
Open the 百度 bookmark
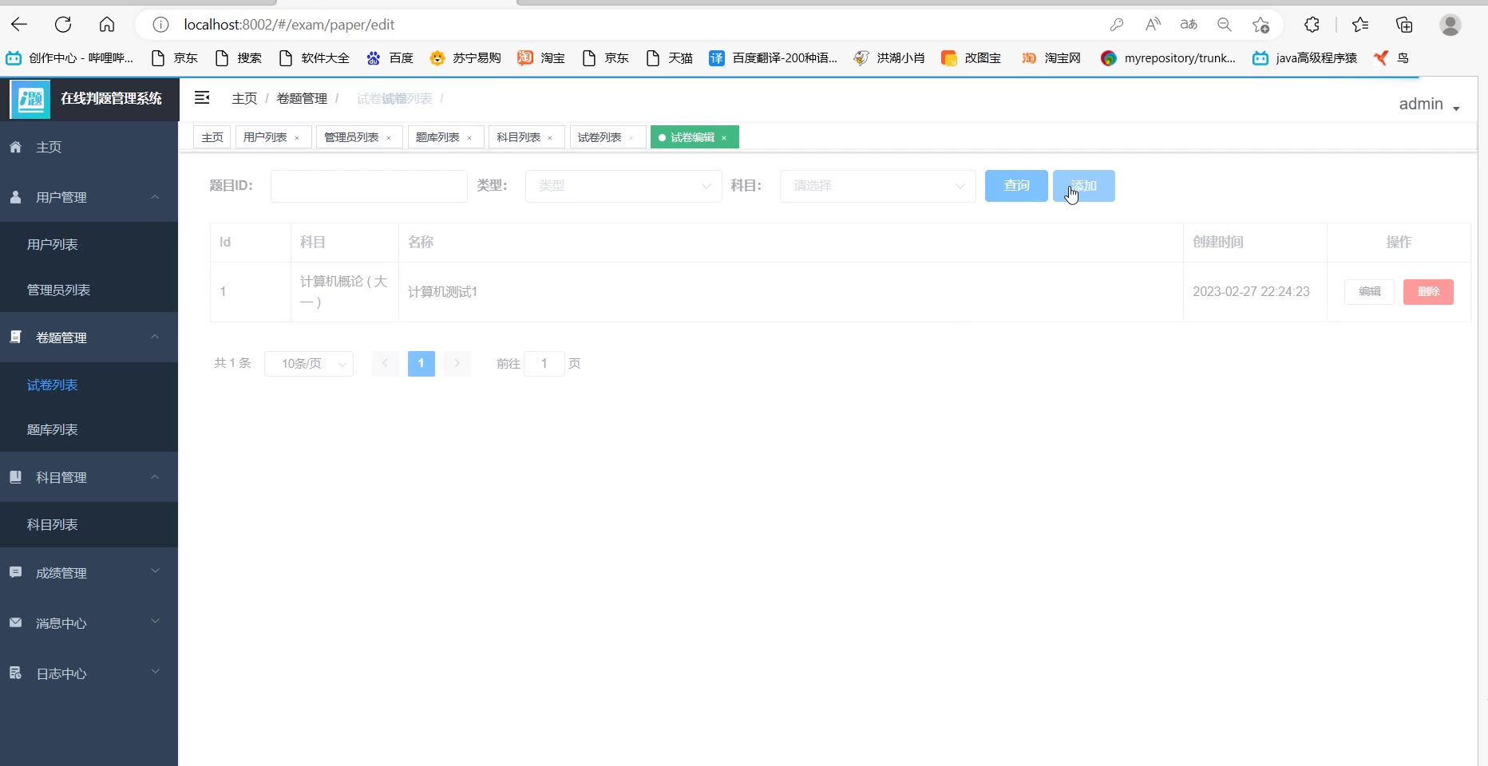click(390, 57)
